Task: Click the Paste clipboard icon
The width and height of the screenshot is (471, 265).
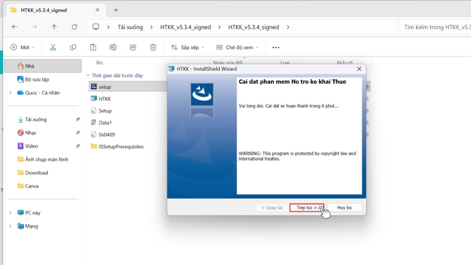Action: tap(93, 47)
